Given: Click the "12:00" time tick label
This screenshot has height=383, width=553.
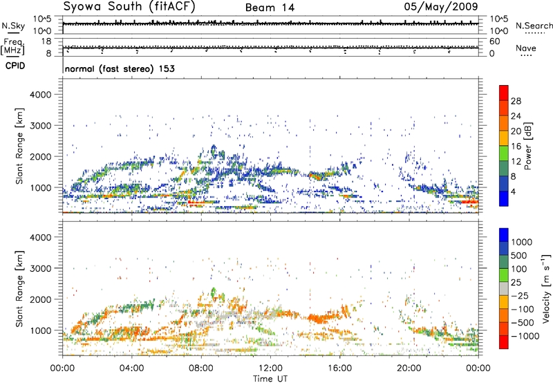Looking at the screenshot, I should click(270, 368).
